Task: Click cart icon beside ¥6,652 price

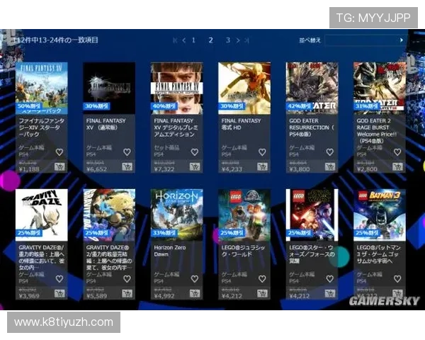Action: coord(127,166)
